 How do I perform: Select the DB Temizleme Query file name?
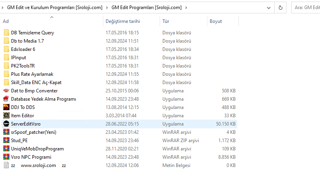(x=32, y=33)
